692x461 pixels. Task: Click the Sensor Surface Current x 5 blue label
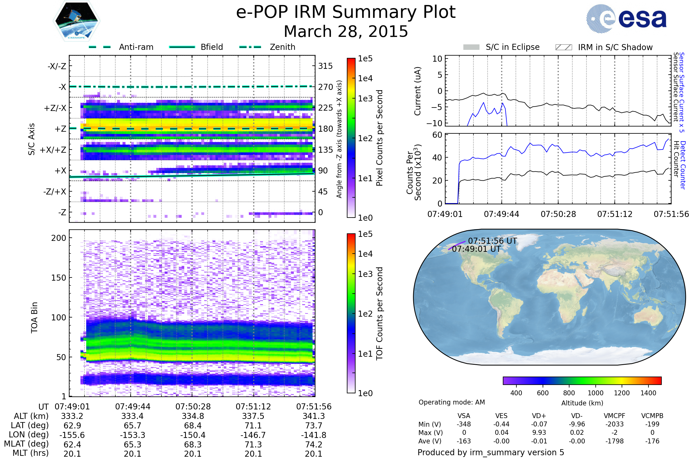(682, 92)
